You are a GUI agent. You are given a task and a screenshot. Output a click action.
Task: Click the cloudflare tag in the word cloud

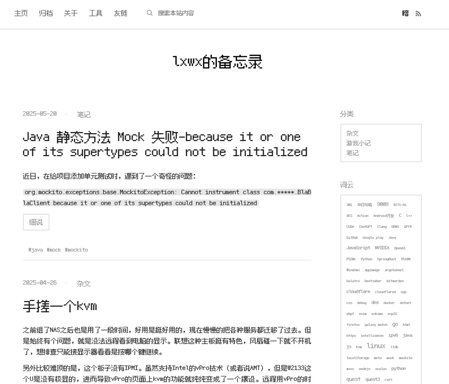(x=358, y=291)
